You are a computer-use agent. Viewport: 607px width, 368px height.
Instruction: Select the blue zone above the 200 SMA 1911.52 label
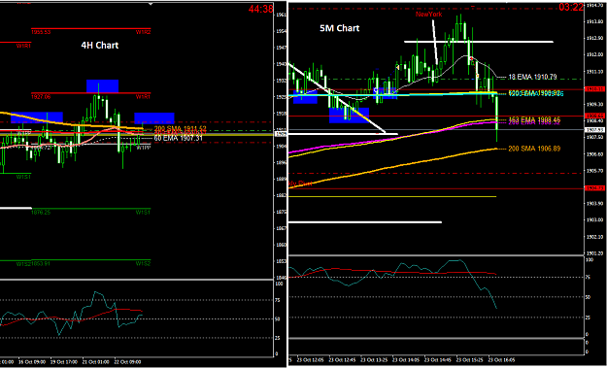tap(154, 118)
